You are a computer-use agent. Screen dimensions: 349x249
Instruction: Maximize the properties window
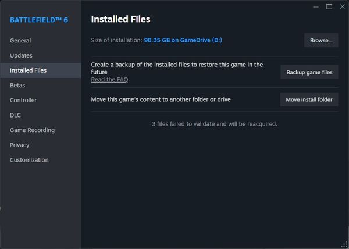click(329, 6)
